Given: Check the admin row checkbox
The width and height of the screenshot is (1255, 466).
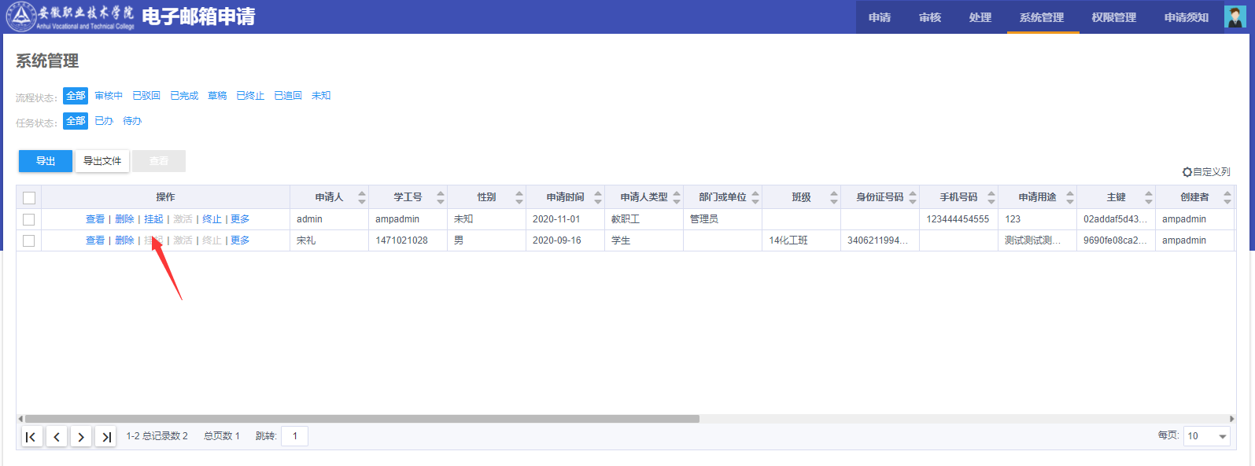Looking at the screenshot, I should coord(29,219).
